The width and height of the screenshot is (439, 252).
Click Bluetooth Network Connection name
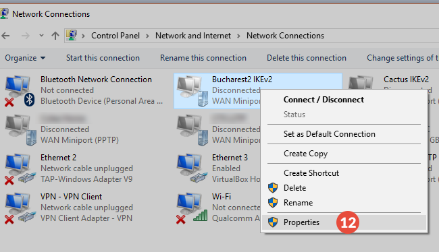click(96, 80)
